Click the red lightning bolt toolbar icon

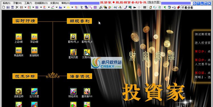click(x=179, y=7)
